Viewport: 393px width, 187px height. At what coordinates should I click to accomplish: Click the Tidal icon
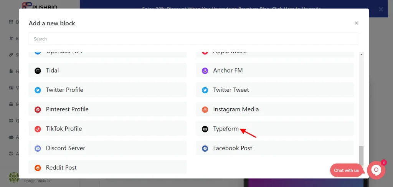pyautogui.click(x=38, y=71)
